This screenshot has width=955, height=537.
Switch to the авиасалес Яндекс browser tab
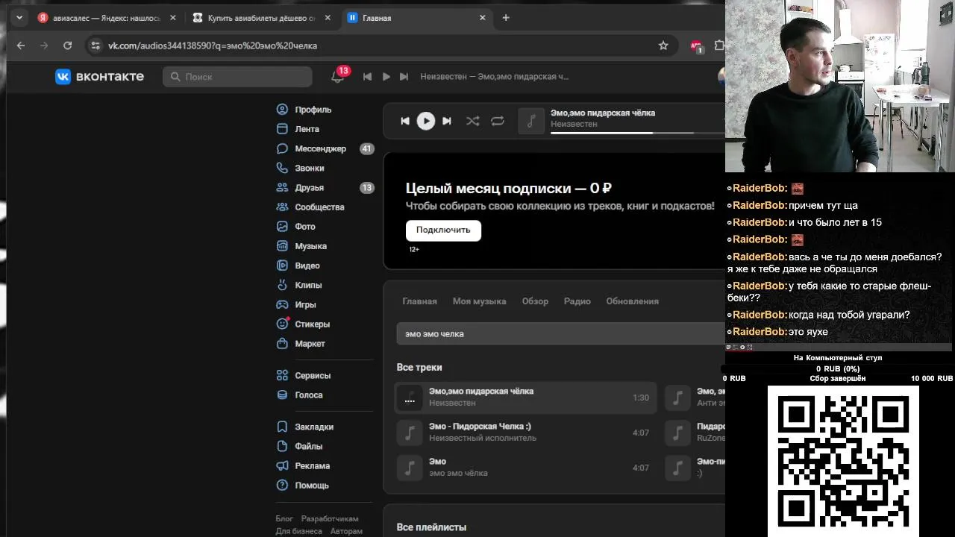[x=106, y=18]
